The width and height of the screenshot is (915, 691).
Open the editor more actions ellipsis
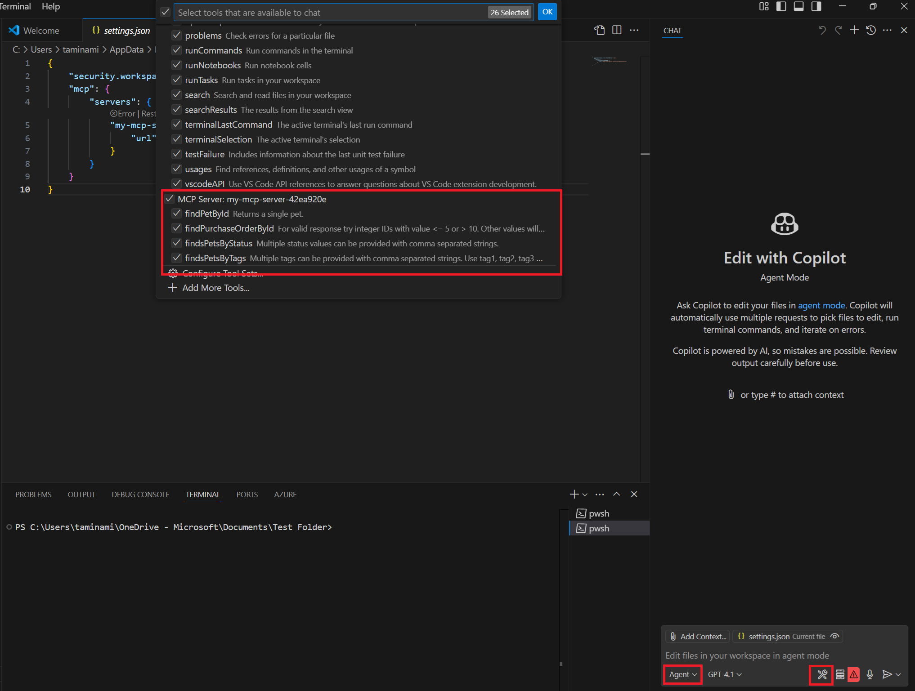(634, 30)
